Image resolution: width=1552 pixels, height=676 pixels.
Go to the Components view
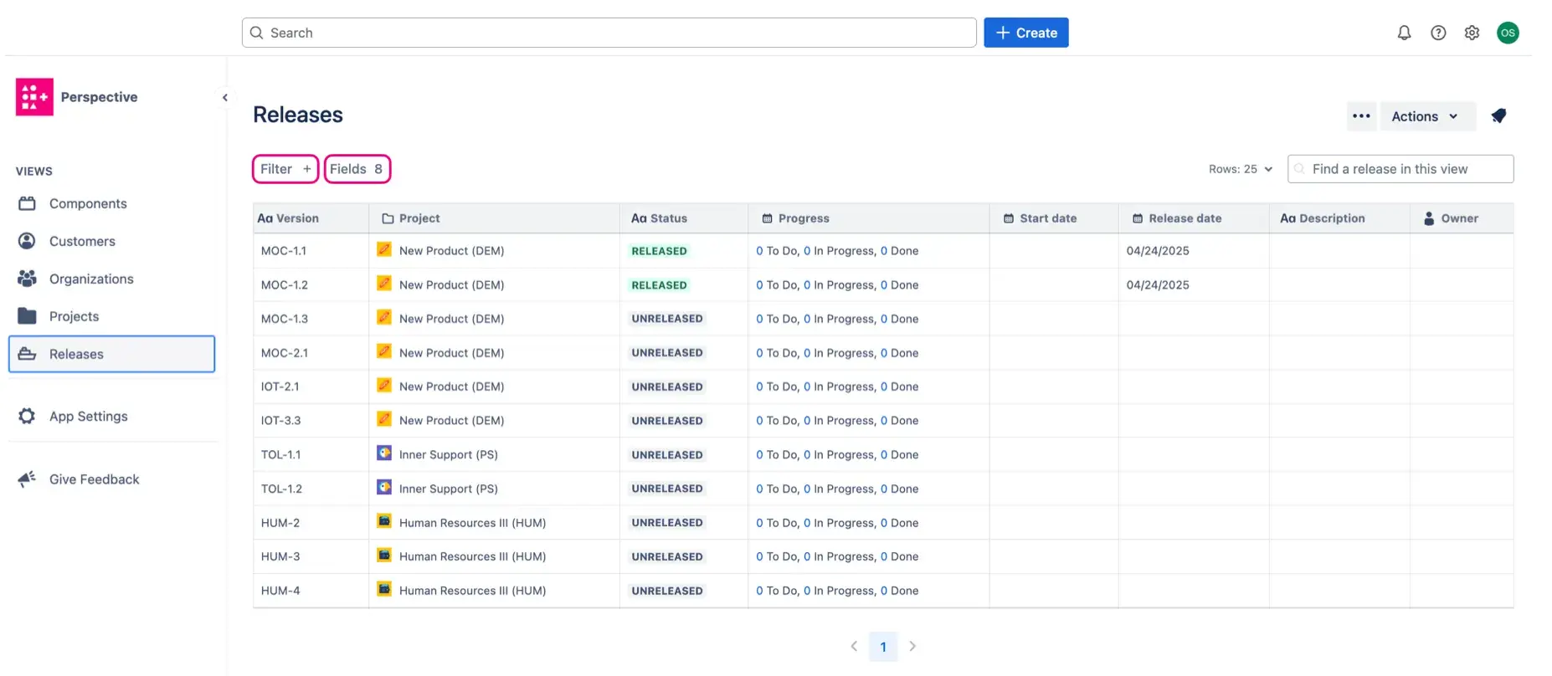click(88, 203)
